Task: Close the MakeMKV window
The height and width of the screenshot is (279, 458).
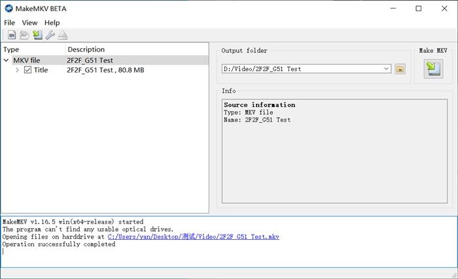Action: (x=444, y=8)
